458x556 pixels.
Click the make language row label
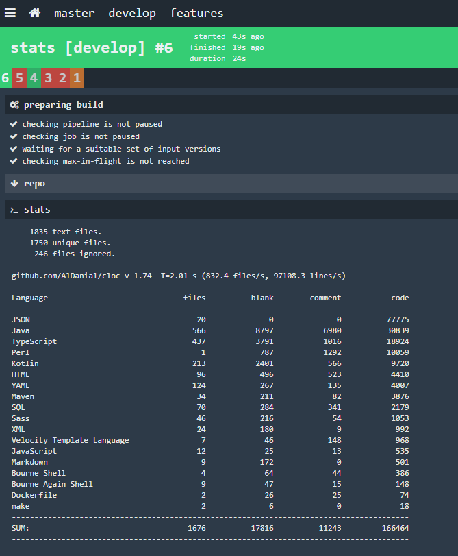[20, 507]
